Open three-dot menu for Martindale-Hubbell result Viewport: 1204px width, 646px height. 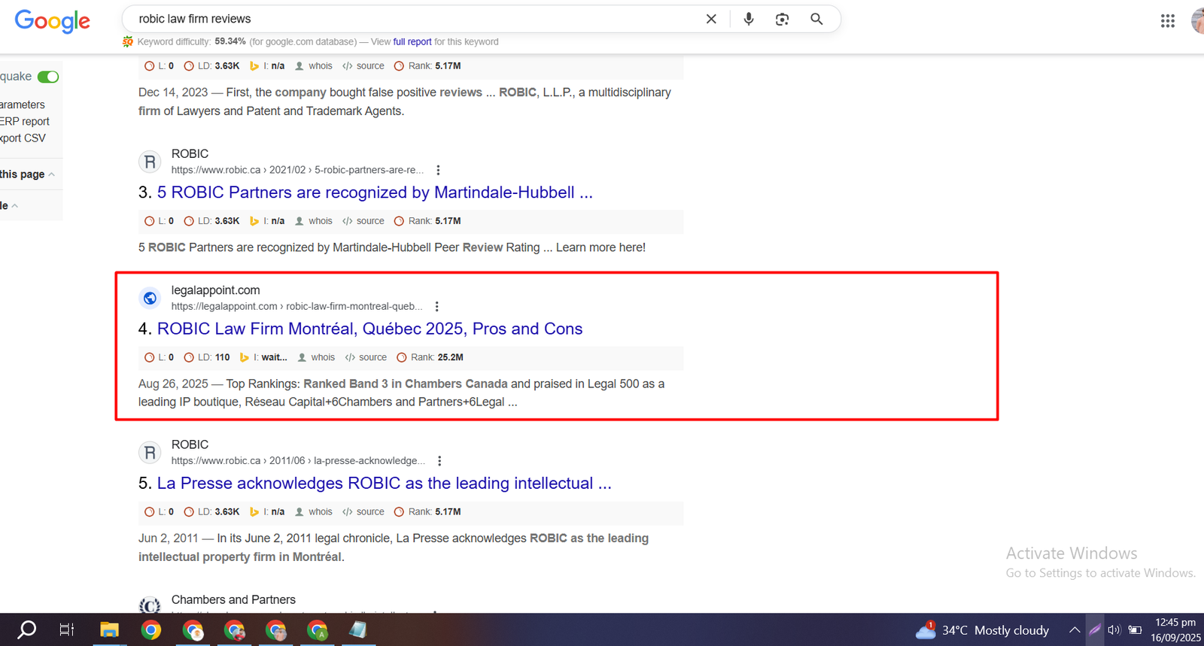tap(438, 170)
